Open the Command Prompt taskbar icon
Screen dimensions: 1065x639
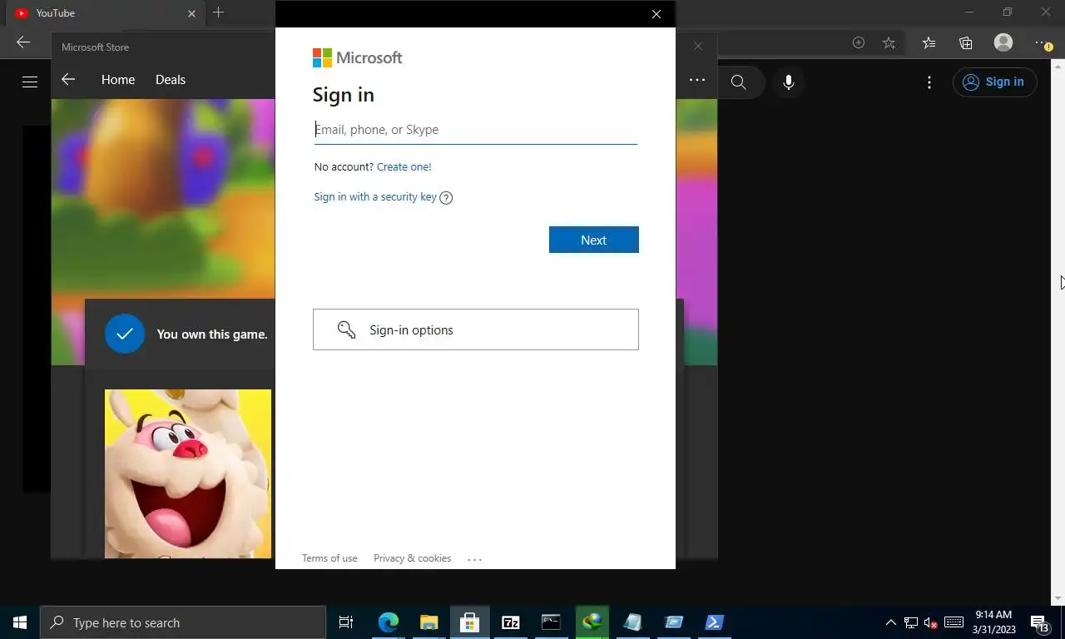551,622
